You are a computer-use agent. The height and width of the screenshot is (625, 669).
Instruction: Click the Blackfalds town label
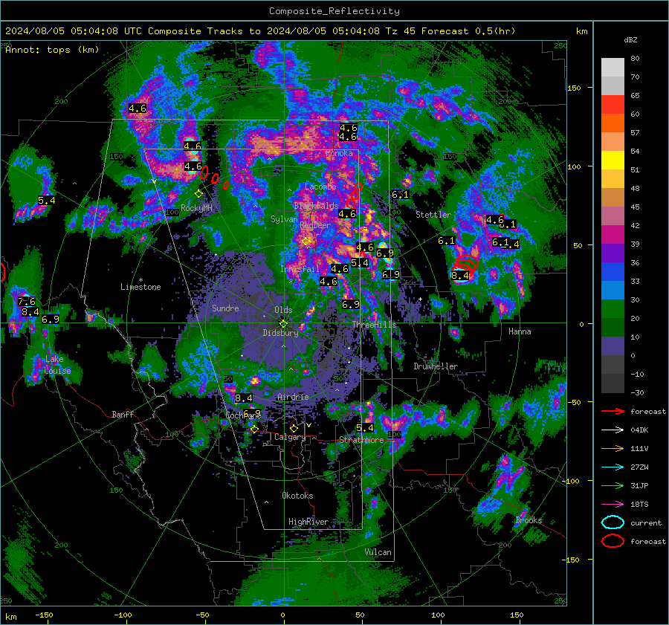tap(316, 206)
